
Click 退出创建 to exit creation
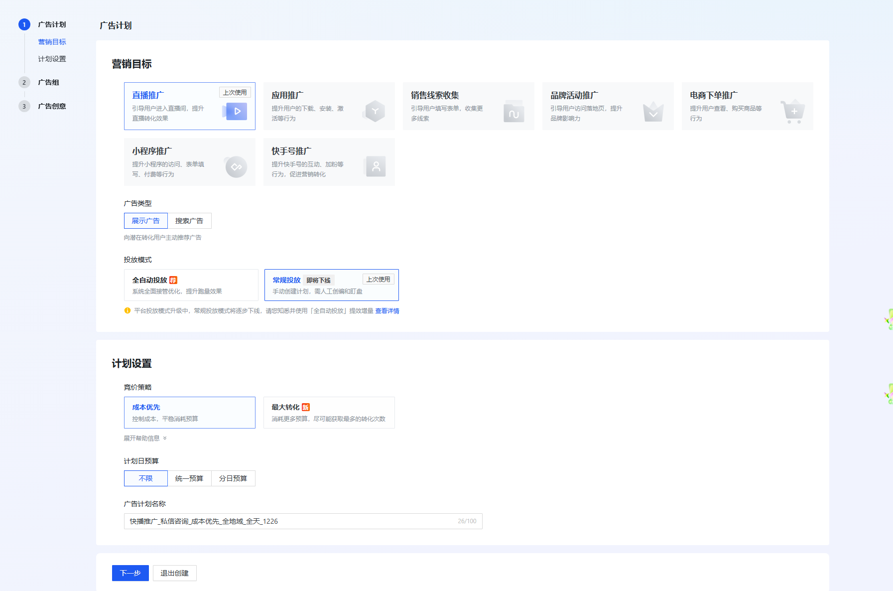pos(174,573)
